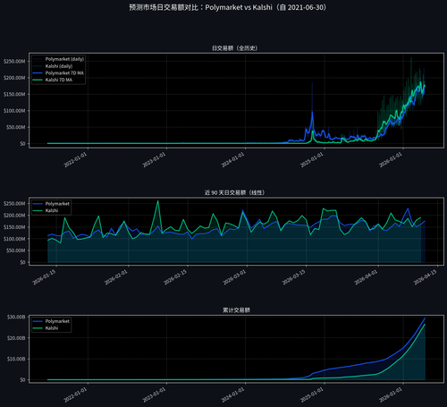Screen dimensions: 447x407
Task: Click the 2026-03-01 x-axis label of the 90-day chart
Action: (x=234, y=277)
